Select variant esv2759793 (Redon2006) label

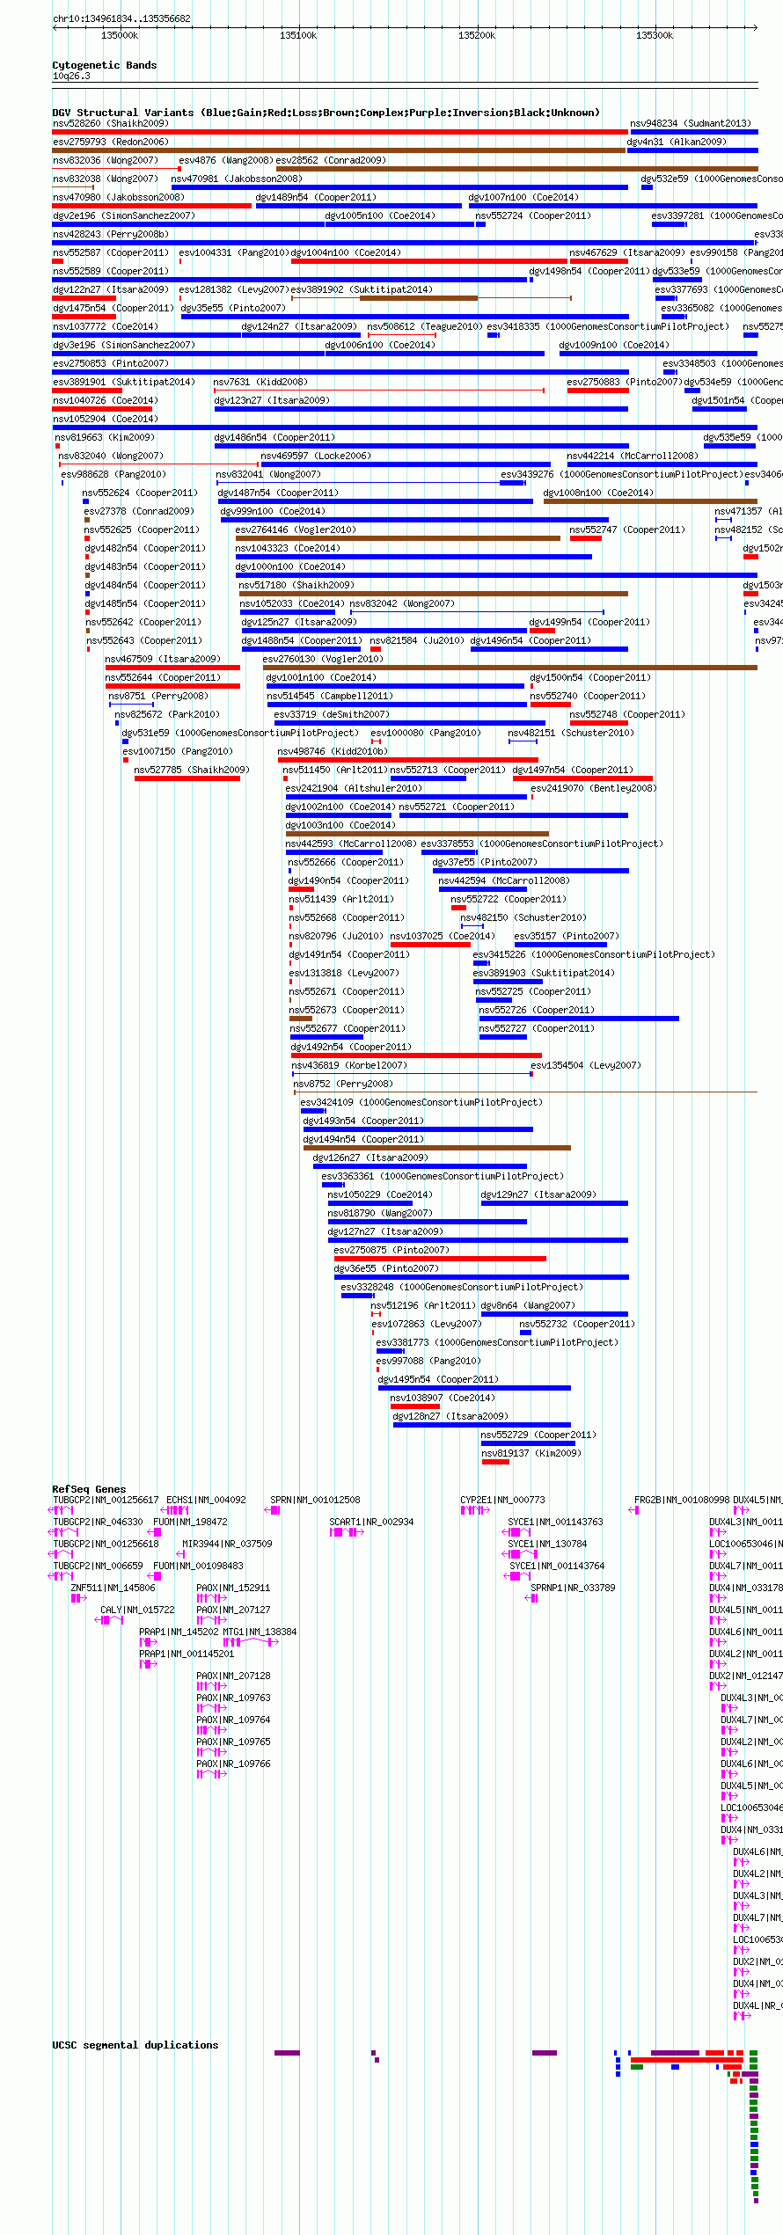pos(111,142)
